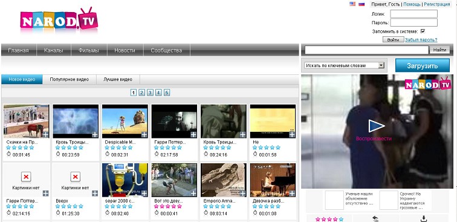Open the Фильмы menu item
This screenshot has width=457, height=222.
(89, 50)
